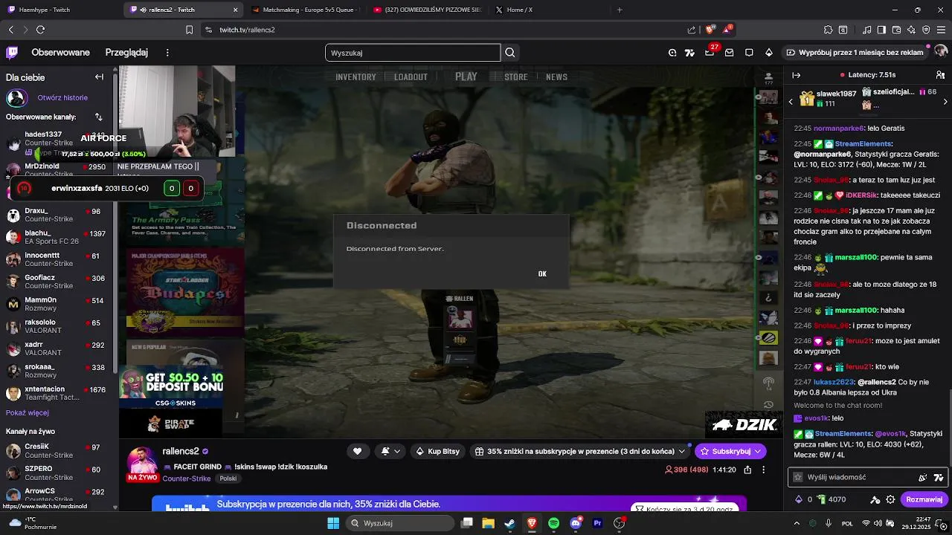Show previous gift leaderboard entry arrow
This screenshot has width=952, height=535.
coord(791,101)
